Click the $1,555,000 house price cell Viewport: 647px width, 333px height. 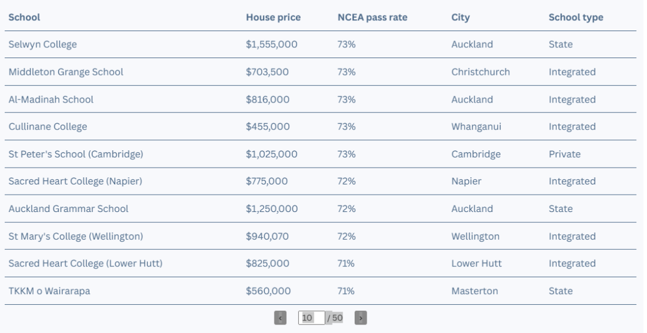[x=271, y=44]
